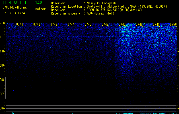Image resolution: width=179 pixels, height=114 pixels.
Task: Click the 0743 time marker
Action: tap(54, 25)
